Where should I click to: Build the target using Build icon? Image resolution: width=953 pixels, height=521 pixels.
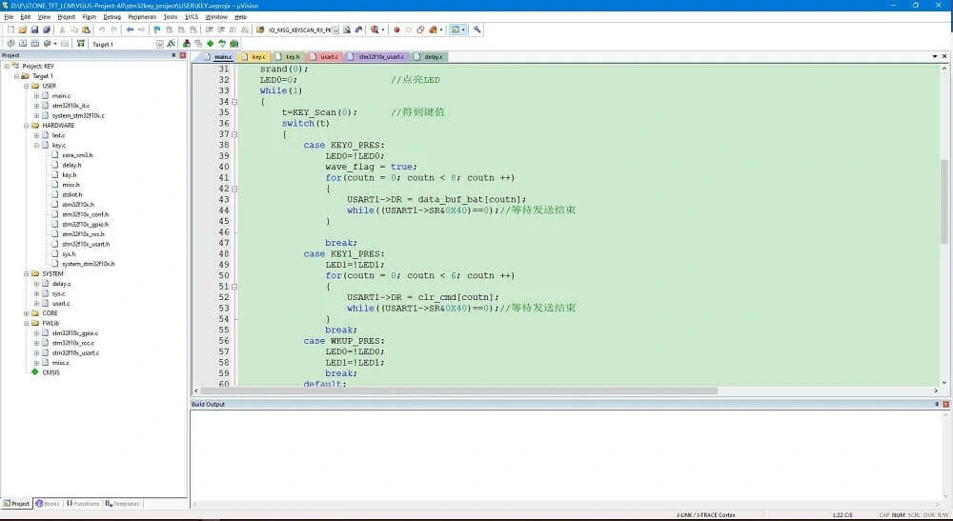click(23, 44)
